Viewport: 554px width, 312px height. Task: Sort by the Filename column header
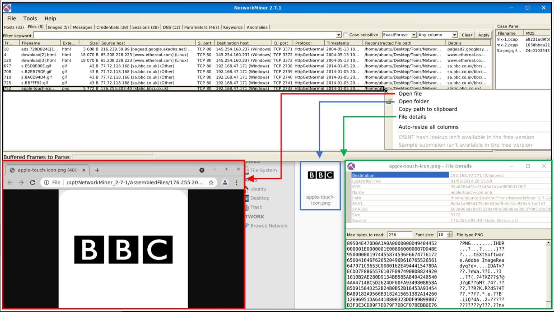[40, 43]
